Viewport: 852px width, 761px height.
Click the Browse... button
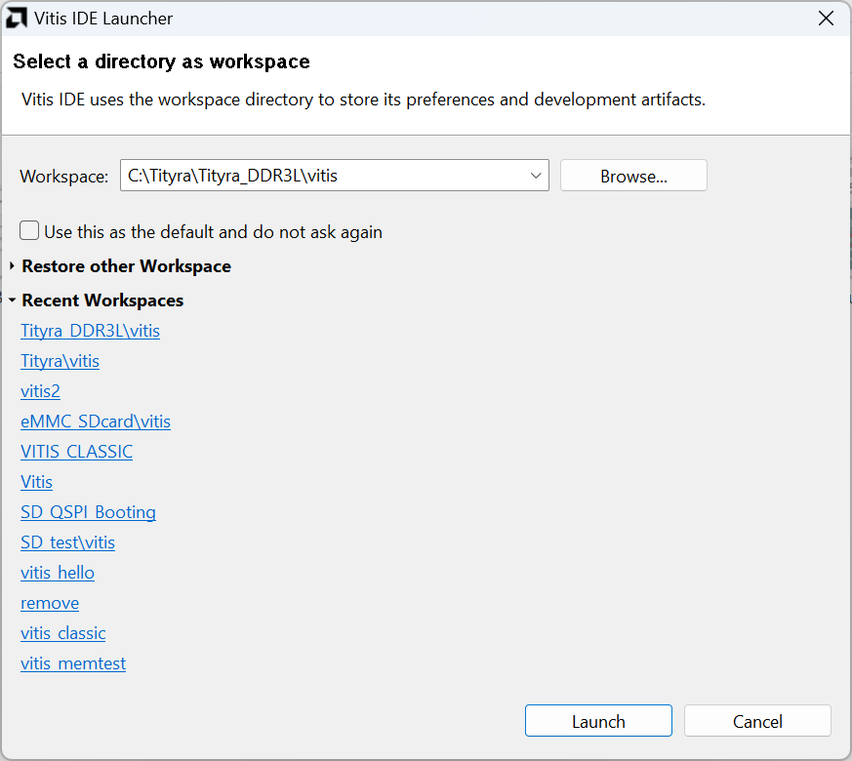click(633, 176)
